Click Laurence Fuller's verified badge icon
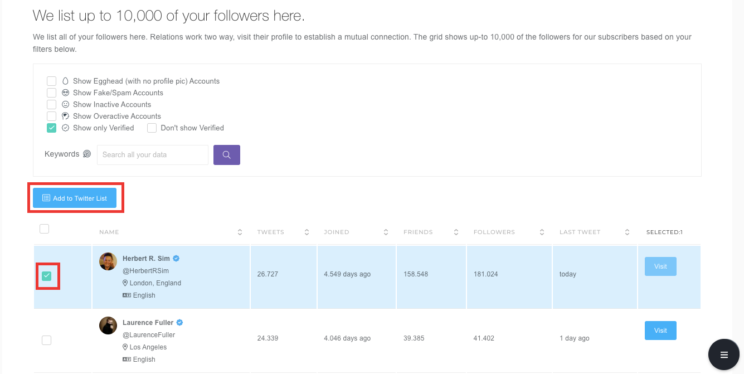 tap(180, 323)
